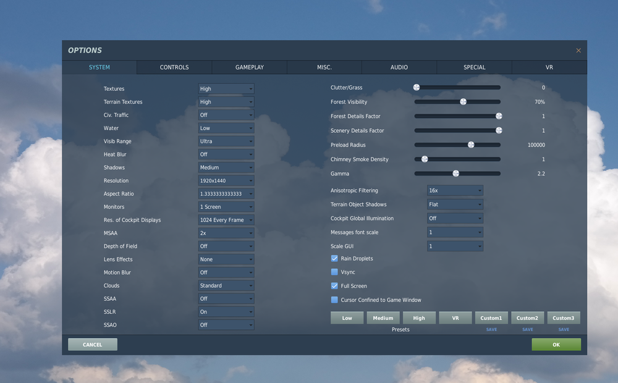Expand the Lens Effects dropdown
The width and height of the screenshot is (618, 383).
pyautogui.click(x=226, y=259)
